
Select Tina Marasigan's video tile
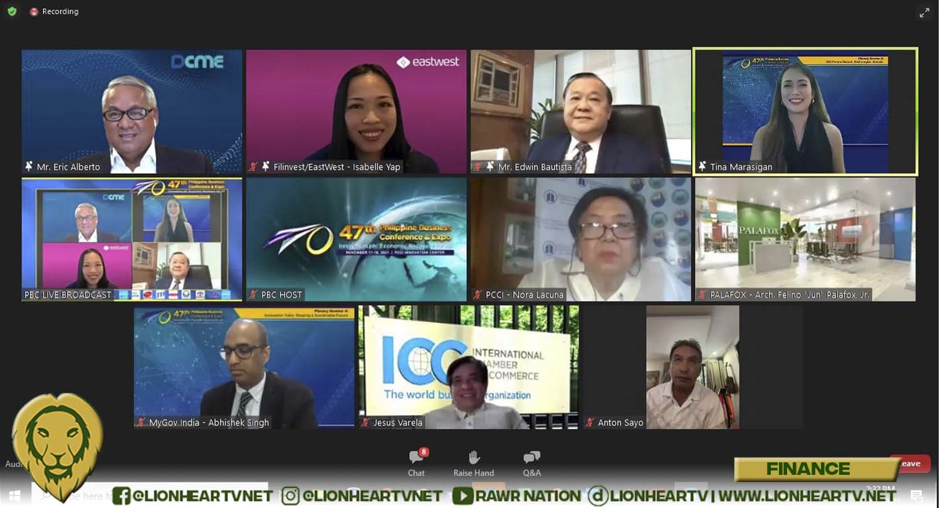click(x=805, y=111)
